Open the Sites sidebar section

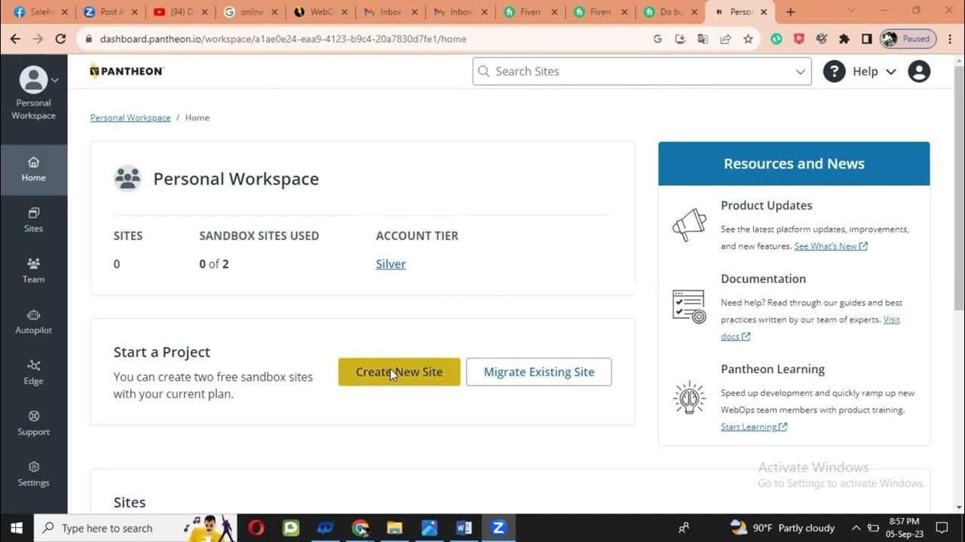tap(33, 221)
